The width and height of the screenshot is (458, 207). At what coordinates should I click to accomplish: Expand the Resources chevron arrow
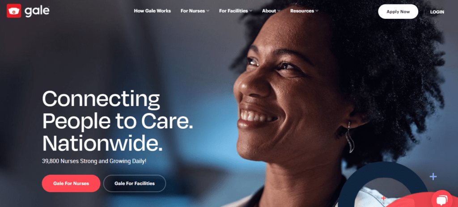(x=317, y=11)
